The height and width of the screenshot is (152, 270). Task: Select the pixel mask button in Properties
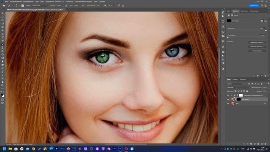[262, 21]
